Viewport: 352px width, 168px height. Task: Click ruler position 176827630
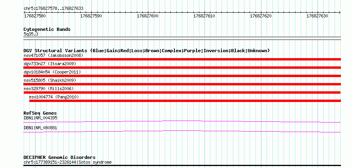(x=317, y=16)
